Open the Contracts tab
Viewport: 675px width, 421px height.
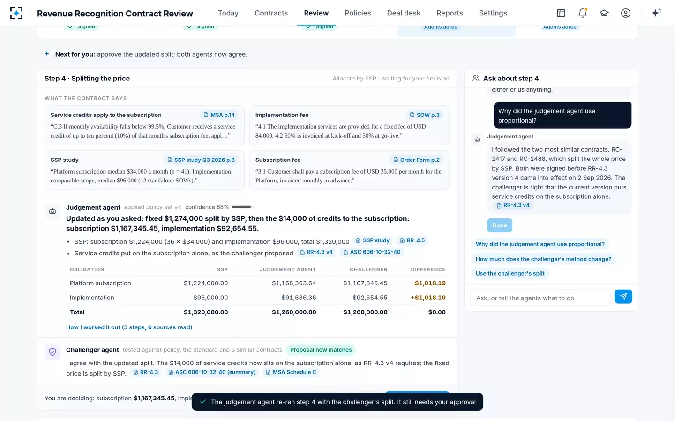click(x=271, y=13)
